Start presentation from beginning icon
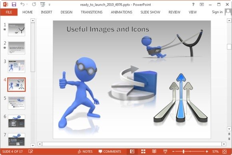The height and width of the screenshot is (155, 232). tap(43, 4)
